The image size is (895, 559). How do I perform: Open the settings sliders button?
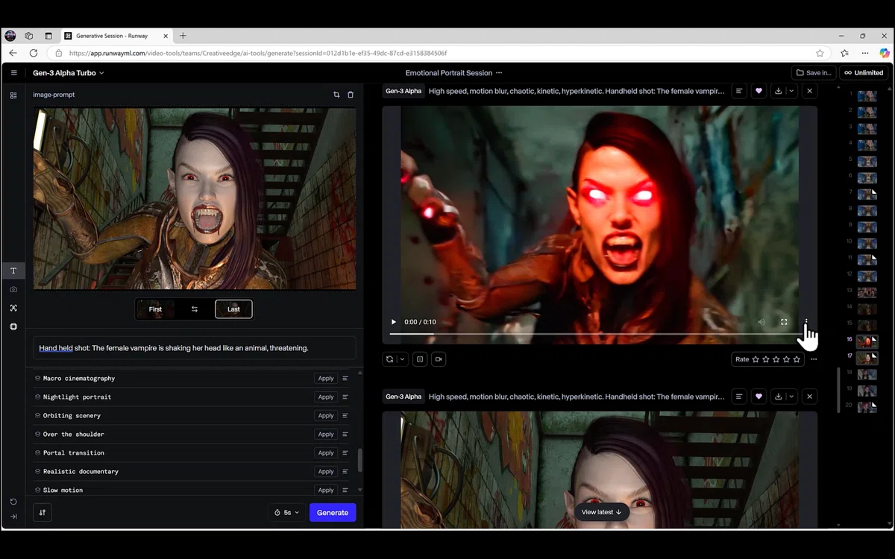coord(43,513)
